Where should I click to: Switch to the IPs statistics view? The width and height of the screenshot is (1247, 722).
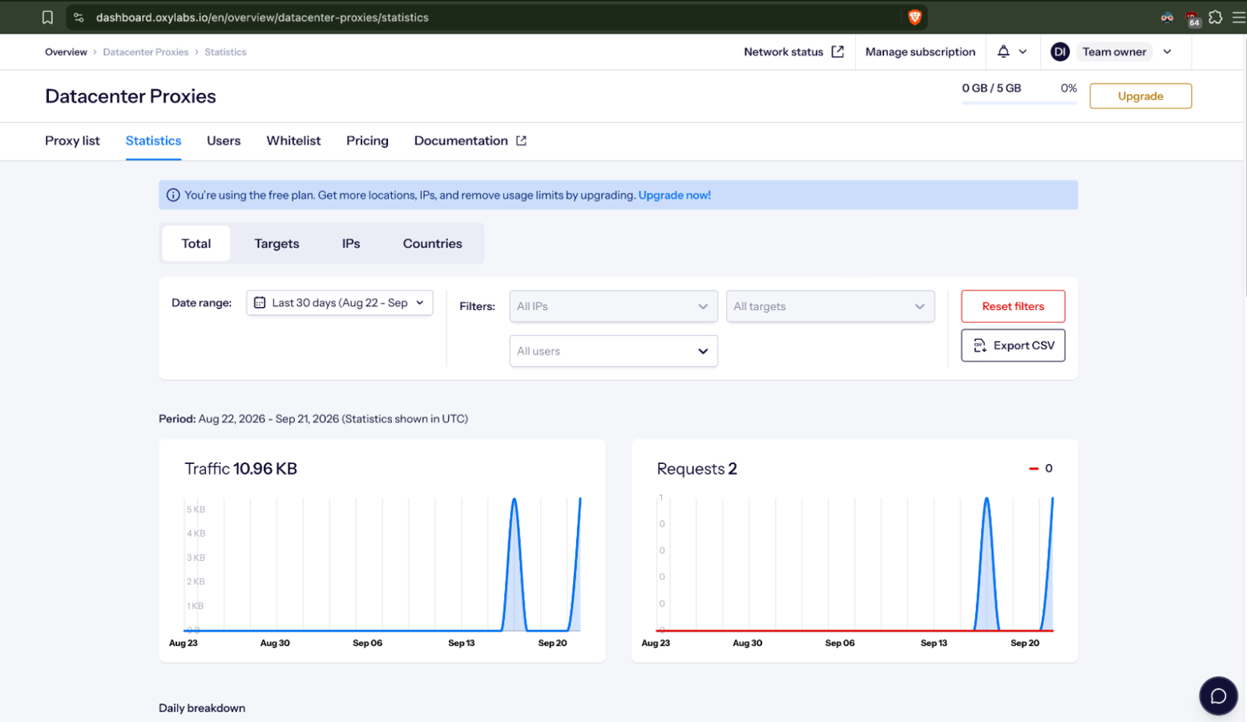click(x=351, y=244)
